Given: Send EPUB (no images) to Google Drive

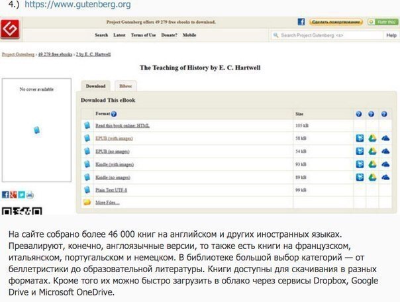Looking at the screenshot, I should 372,150.
